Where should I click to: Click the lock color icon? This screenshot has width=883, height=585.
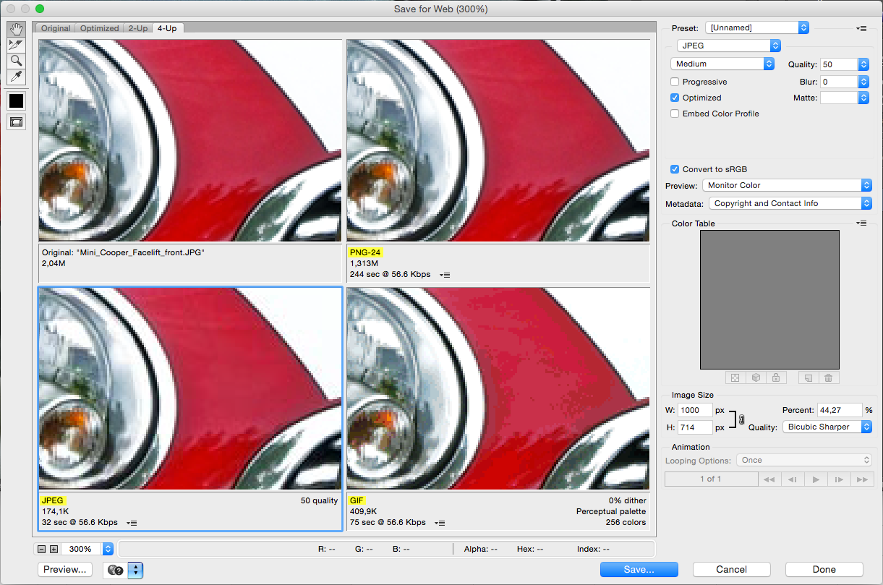click(775, 377)
